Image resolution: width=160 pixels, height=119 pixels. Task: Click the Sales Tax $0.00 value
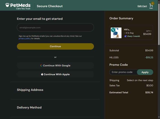tap(150, 85)
